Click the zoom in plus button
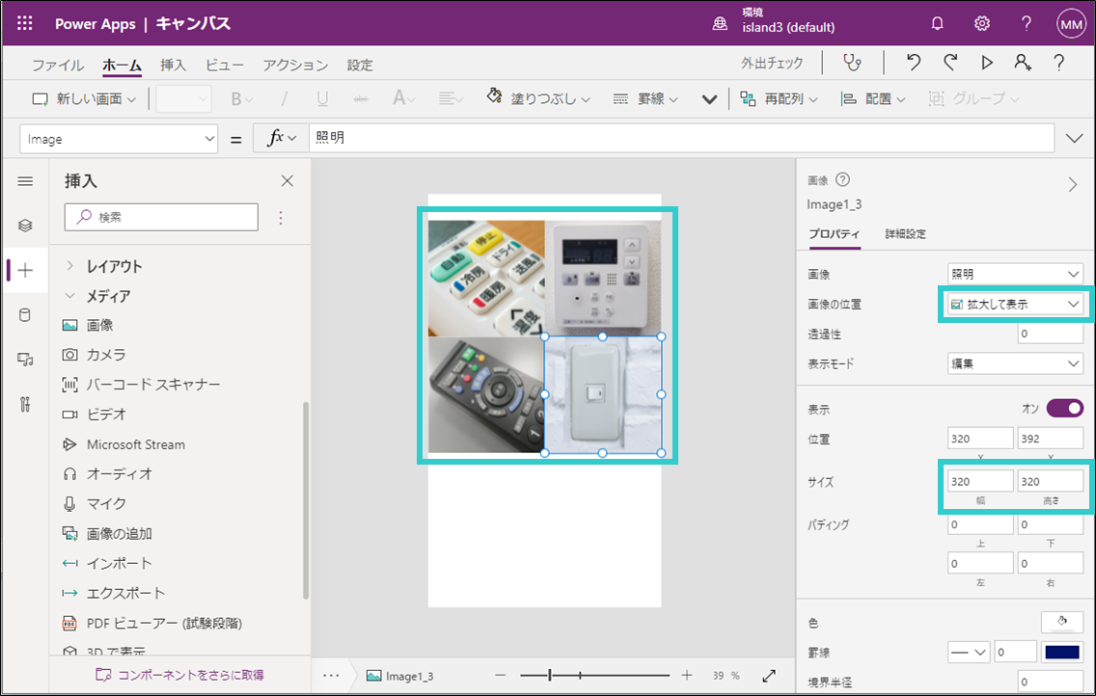 [x=687, y=675]
